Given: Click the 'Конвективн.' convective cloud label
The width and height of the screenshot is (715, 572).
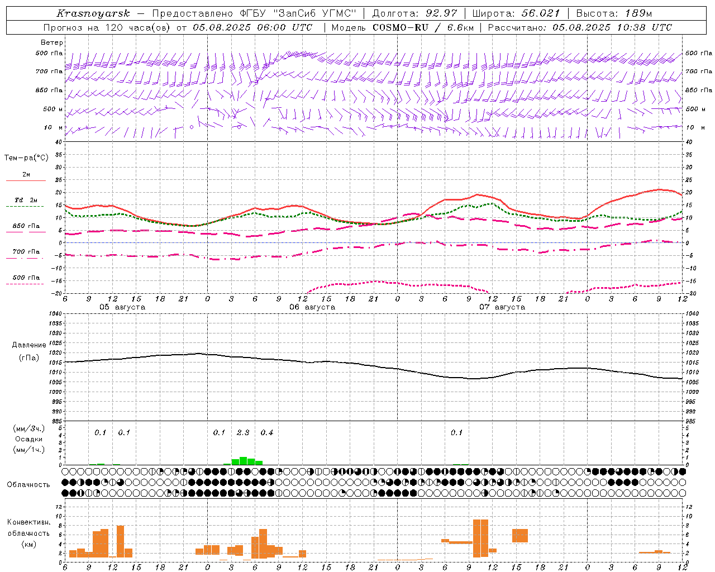Looking at the screenshot, I should pos(29,522).
